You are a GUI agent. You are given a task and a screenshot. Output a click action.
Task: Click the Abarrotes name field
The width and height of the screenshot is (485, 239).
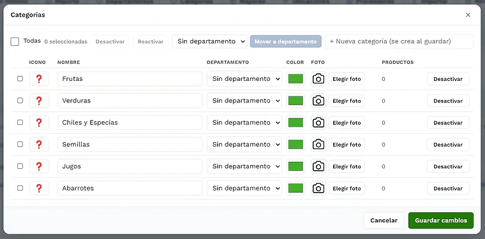coord(130,189)
